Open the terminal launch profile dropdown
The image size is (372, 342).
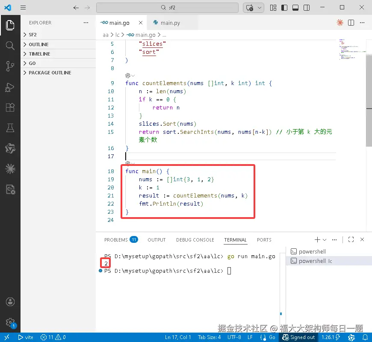(x=325, y=239)
